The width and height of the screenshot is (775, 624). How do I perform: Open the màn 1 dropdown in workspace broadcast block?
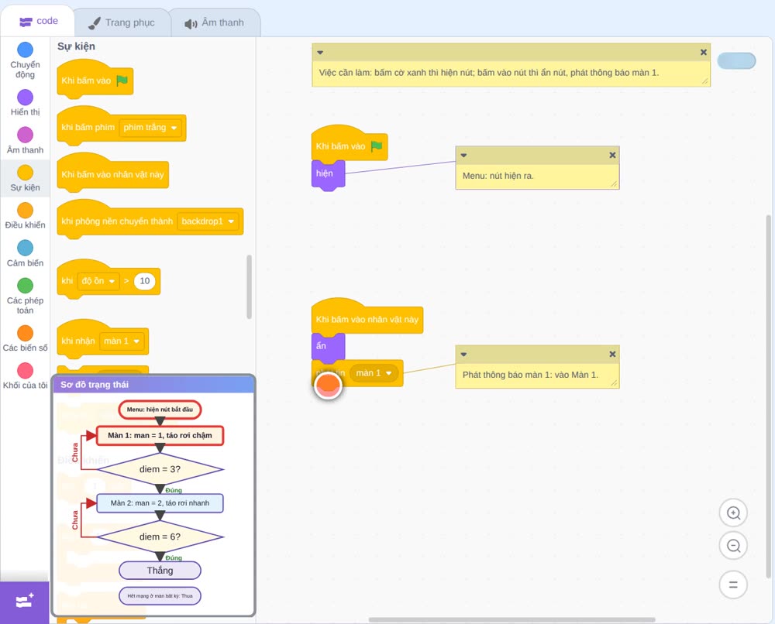click(x=374, y=373)
